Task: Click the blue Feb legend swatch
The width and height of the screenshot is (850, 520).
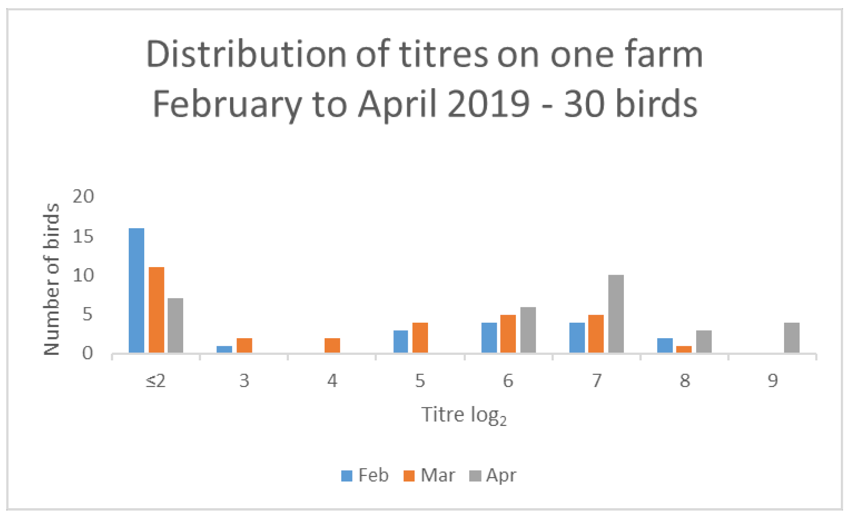Action: [x=347, y=476]
